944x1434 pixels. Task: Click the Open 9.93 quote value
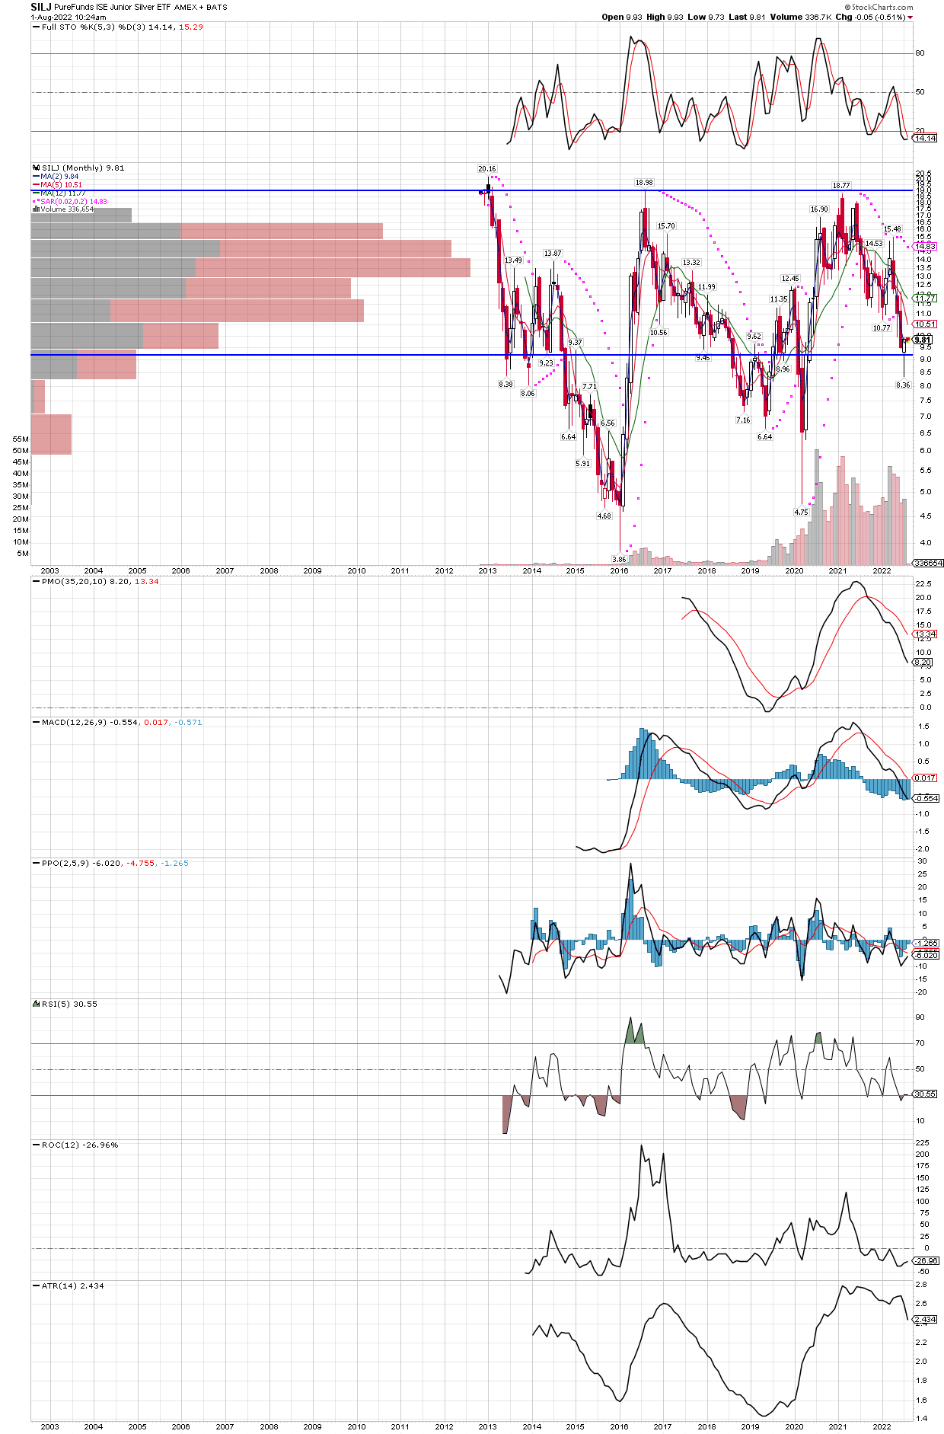click(622, 17)
